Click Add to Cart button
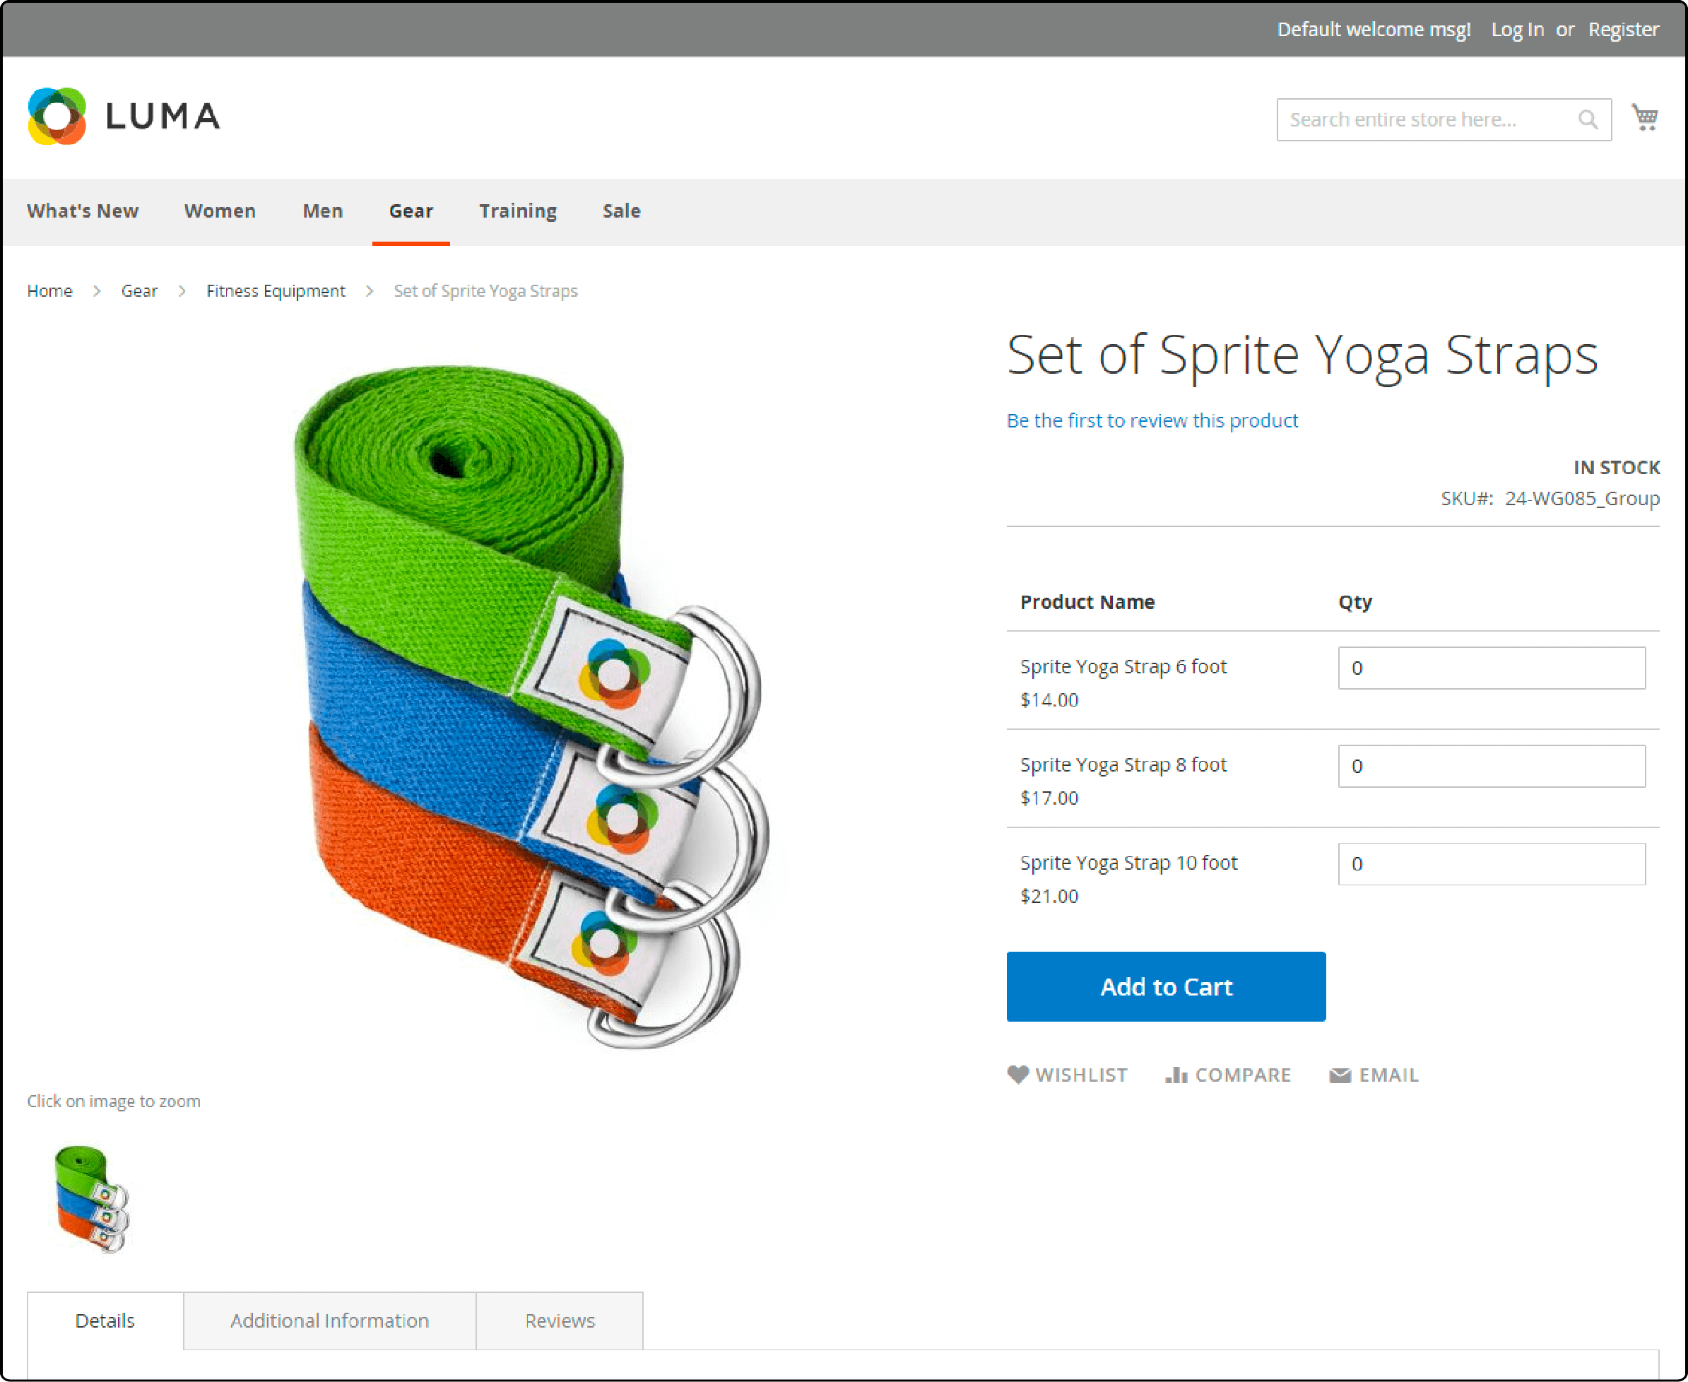The image size is (1688, 1382). coord(1167,987)
